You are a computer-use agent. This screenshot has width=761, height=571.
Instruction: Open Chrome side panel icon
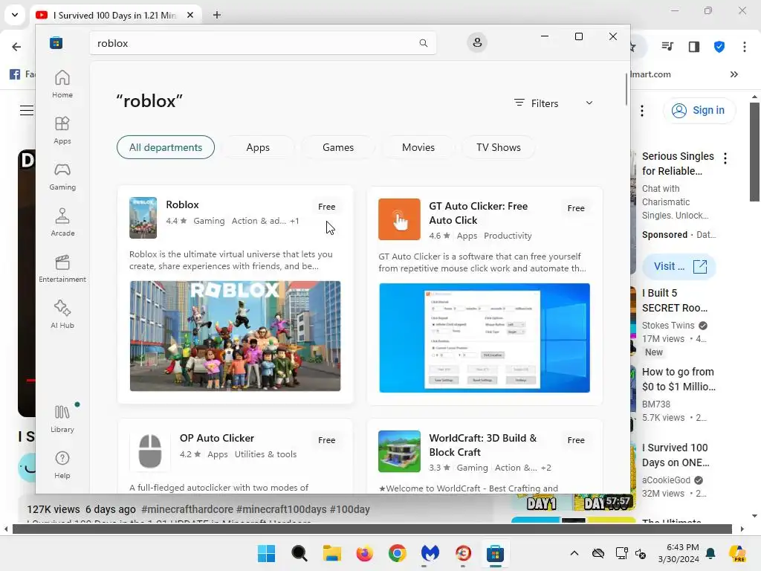693,47
